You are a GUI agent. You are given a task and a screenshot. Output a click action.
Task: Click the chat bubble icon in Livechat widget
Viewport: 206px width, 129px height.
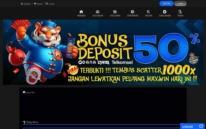click(x=201, y=126)
